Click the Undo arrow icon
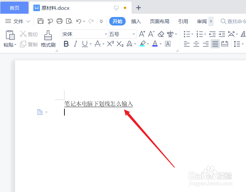This screenshot has height=192, width=246. 79,21
